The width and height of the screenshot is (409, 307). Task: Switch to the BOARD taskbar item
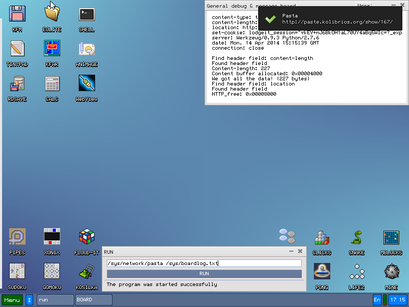[x=94, y=300]
